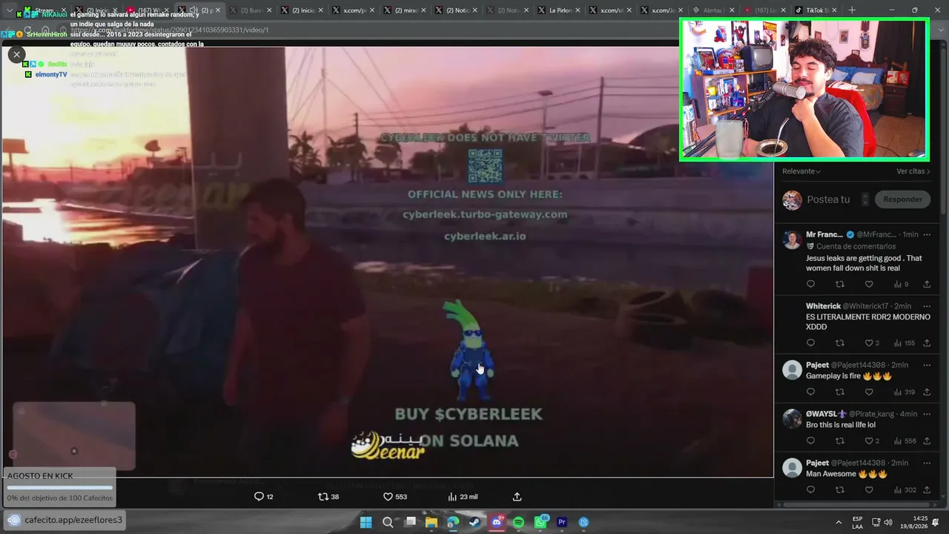Click the Postea tu respuesta field
Image resolution: width=949 pixels, height=534 pixels.
tap(828, 200)
